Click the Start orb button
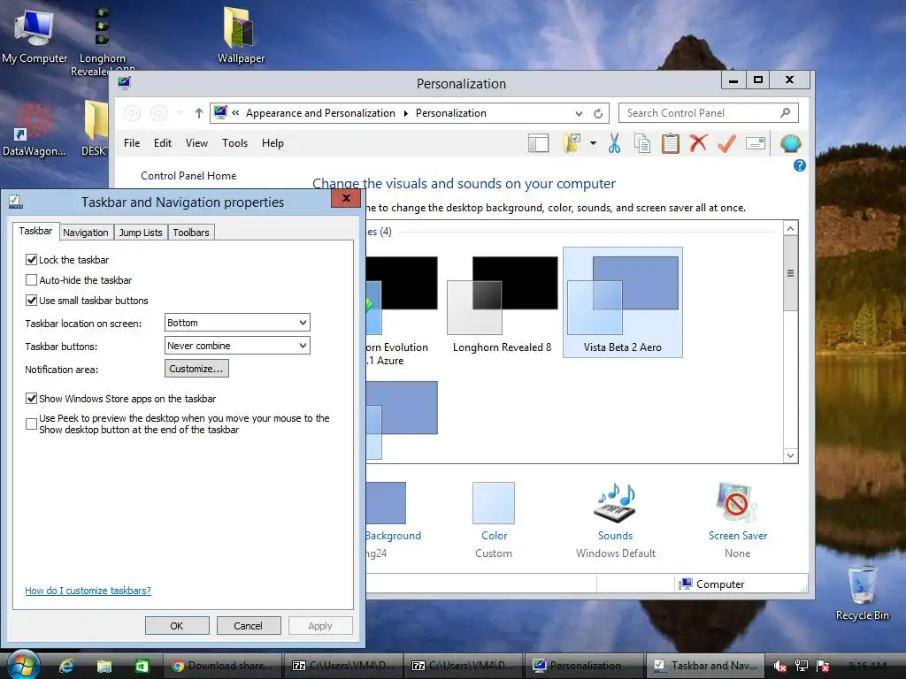The width and height of the screenshot is (906, 679). (x=23, y=664)
